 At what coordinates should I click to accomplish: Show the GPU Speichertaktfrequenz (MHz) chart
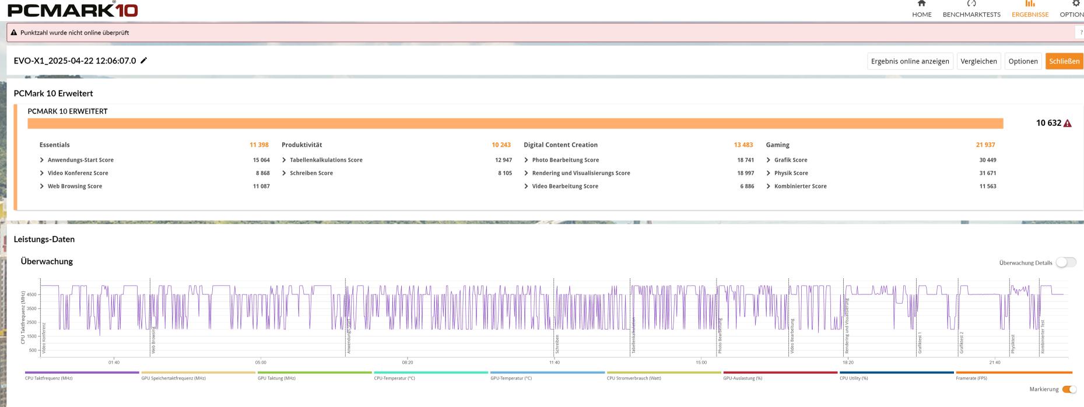click(x=198, y=375)
